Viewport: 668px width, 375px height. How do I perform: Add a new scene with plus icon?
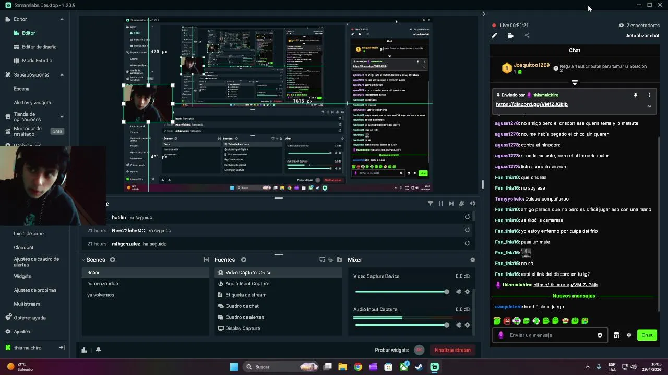[x=112, y=260]
